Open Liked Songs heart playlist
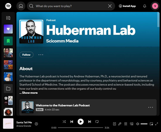Image resolution: width=161 pixels, height=132 pixels. [8, 29]
